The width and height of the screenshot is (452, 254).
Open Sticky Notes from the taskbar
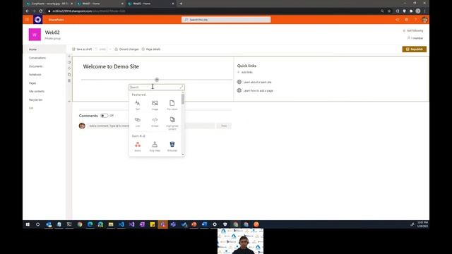coord(153,224)
